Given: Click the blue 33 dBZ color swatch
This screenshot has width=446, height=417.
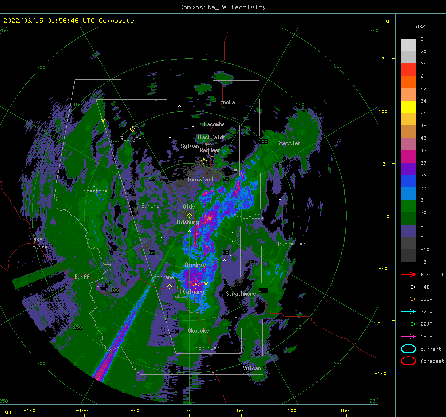Looking at the screenshot, I should point(408,181).
